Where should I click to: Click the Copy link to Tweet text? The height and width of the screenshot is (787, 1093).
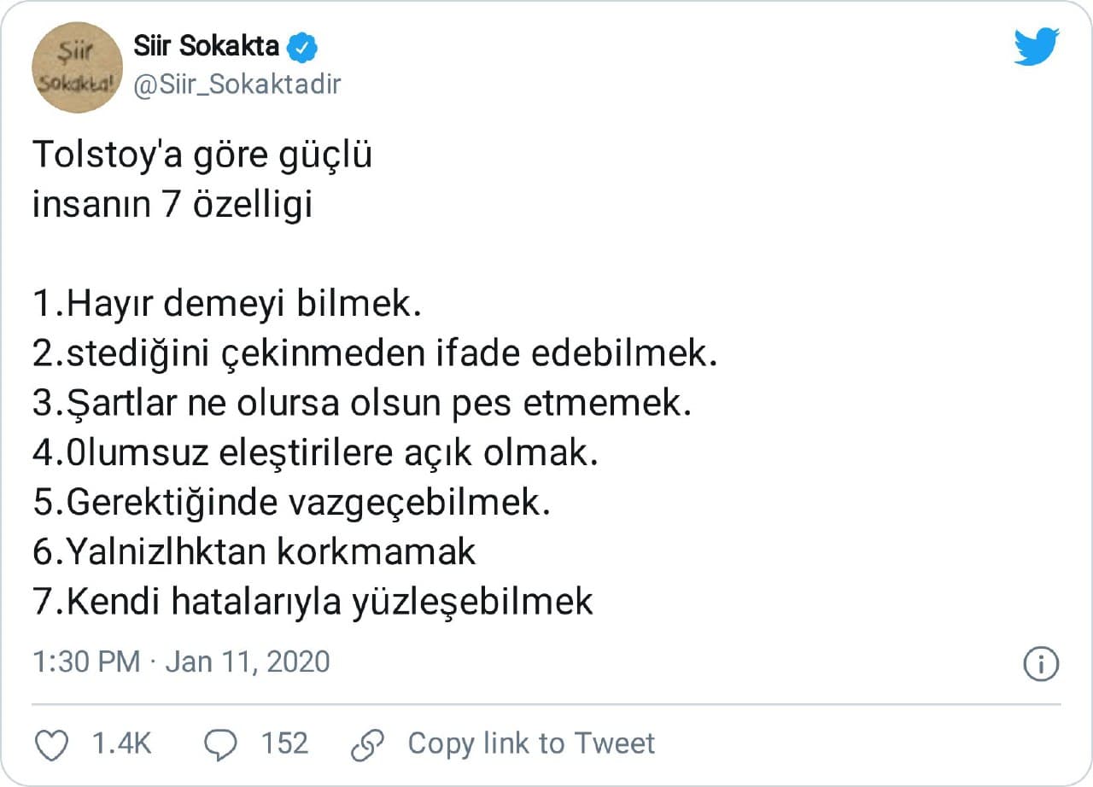pyautogui.click(x=531, y=743)
